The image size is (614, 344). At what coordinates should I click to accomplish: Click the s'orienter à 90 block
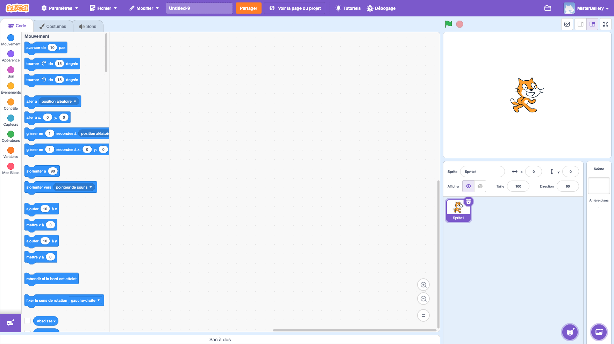click(42, 171)
